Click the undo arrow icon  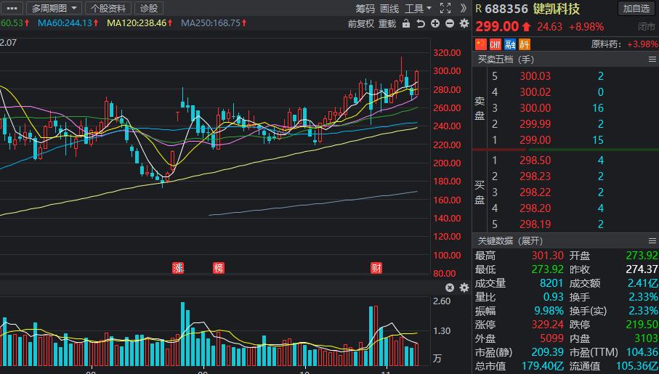421,23
